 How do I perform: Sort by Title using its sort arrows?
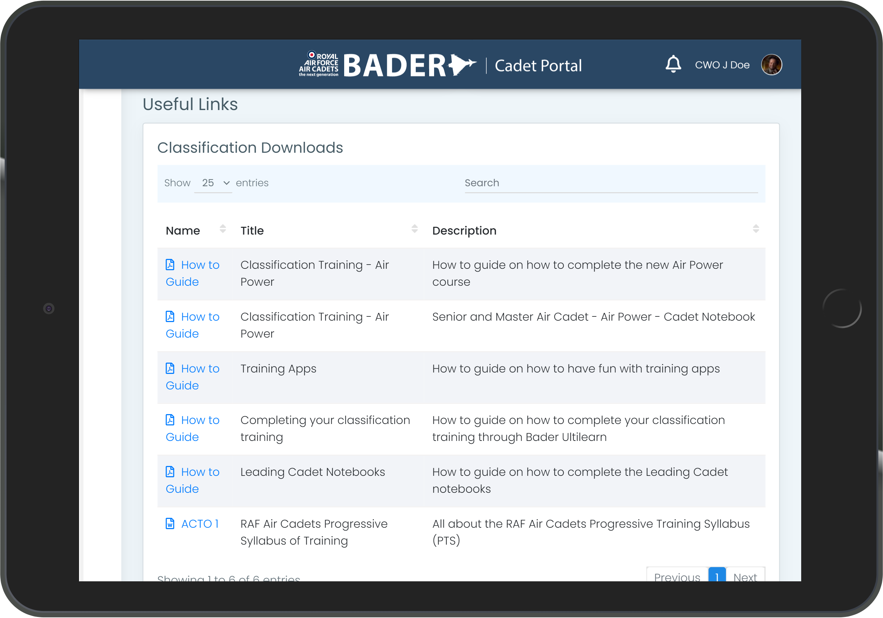(x=414, y=229)
